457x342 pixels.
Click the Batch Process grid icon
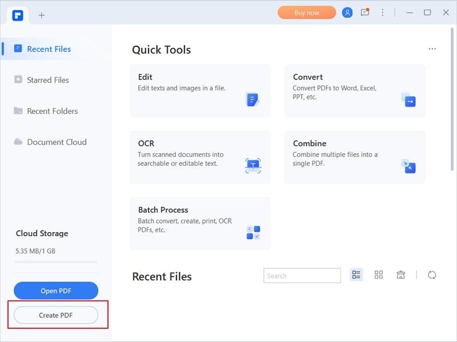pos(253,233)
